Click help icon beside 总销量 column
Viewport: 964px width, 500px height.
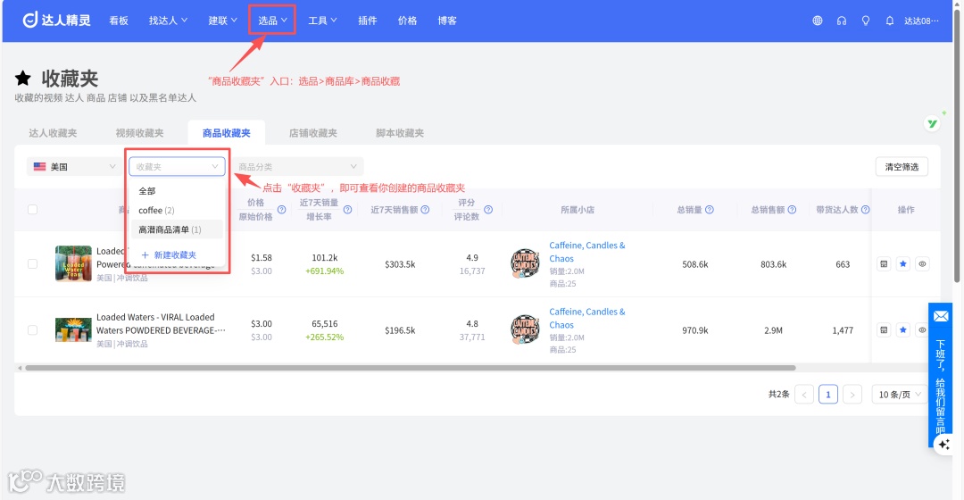pyautogui.click(x=710, y=210)
